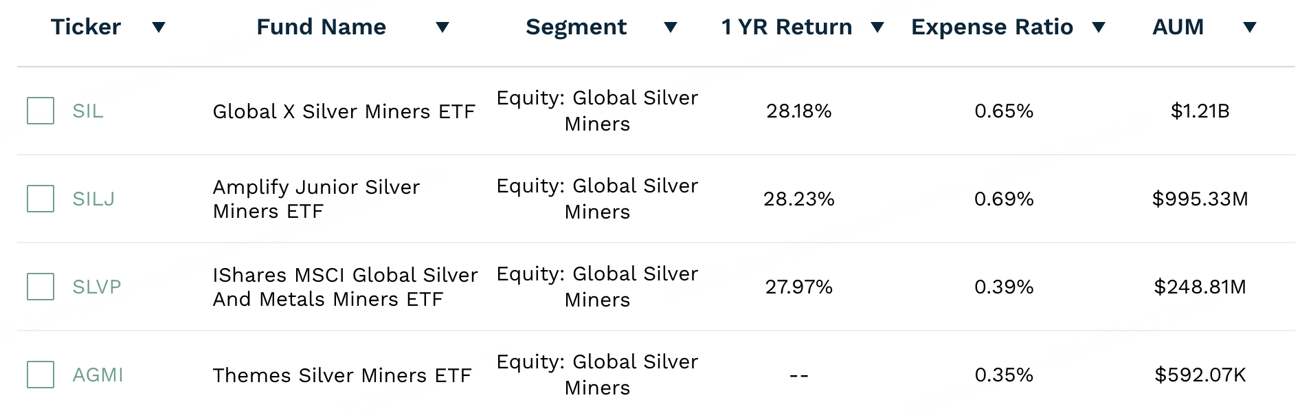
Task: Open the SILJ ticker link
Action: point(93,199)
